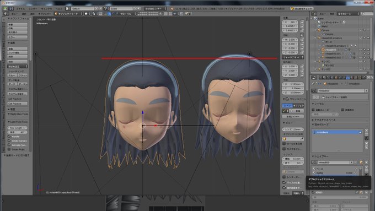The height and width of the screenshot is (211, 375).
Task: Open the Scene properties tab icon
Action: (x=328, y=78)
